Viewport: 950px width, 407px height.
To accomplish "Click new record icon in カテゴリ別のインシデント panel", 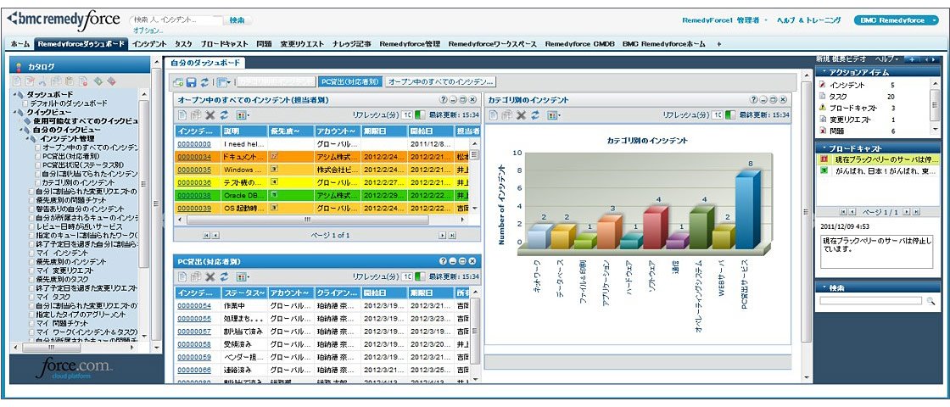I will (493, 115).
